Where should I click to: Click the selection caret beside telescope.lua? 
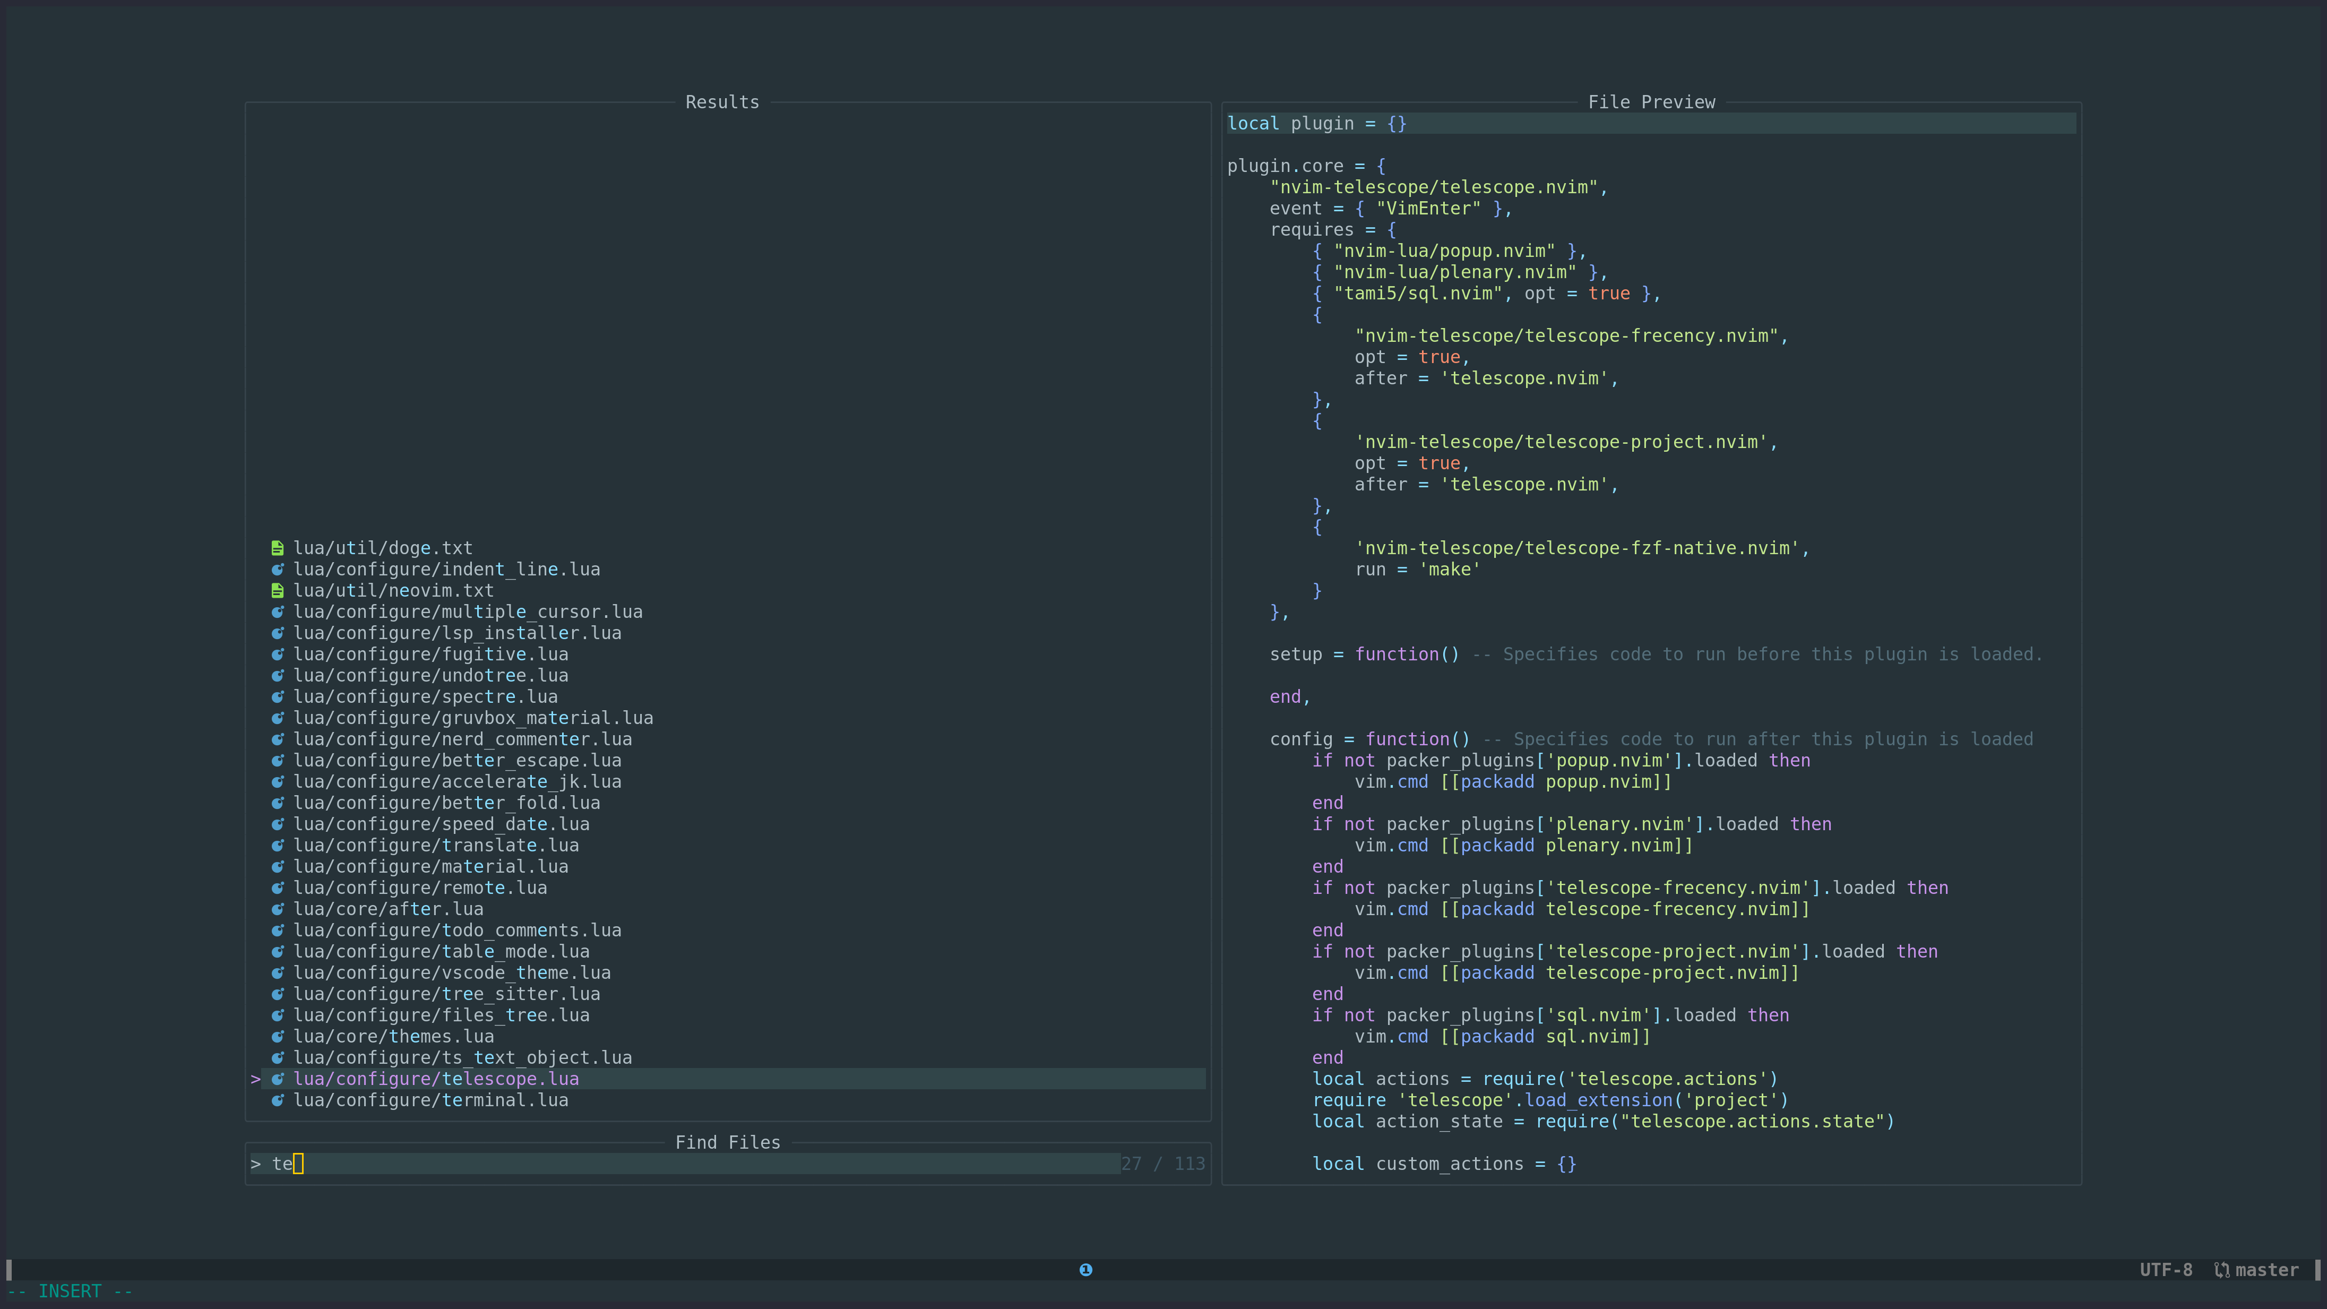(x=256, y=1079)
